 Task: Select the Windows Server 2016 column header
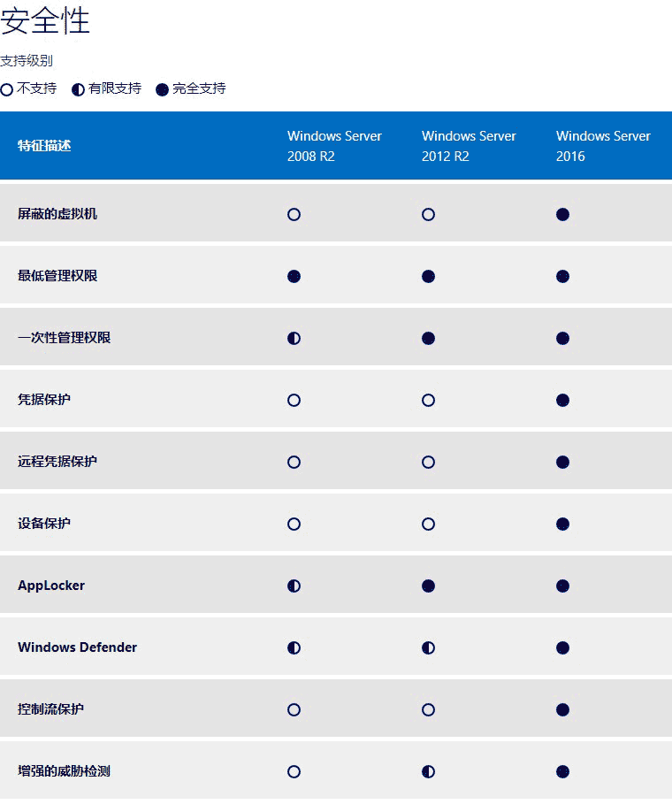point(603,146)
